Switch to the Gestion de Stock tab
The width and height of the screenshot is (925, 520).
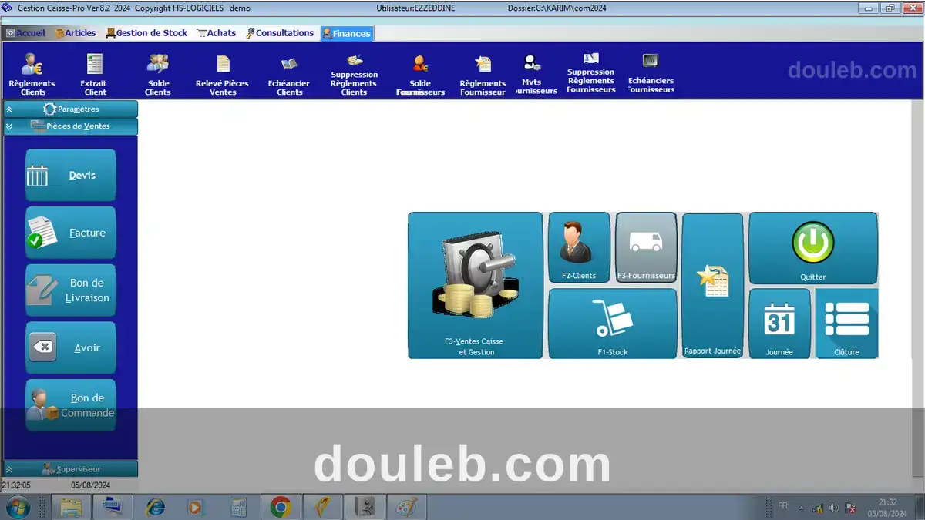[x=146, y=33]
